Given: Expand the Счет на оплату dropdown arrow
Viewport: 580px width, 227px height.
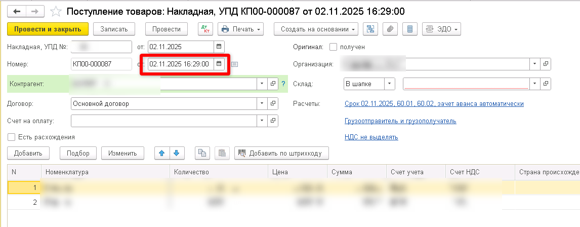Looking at the screenshot, I should tap(262, 121).
